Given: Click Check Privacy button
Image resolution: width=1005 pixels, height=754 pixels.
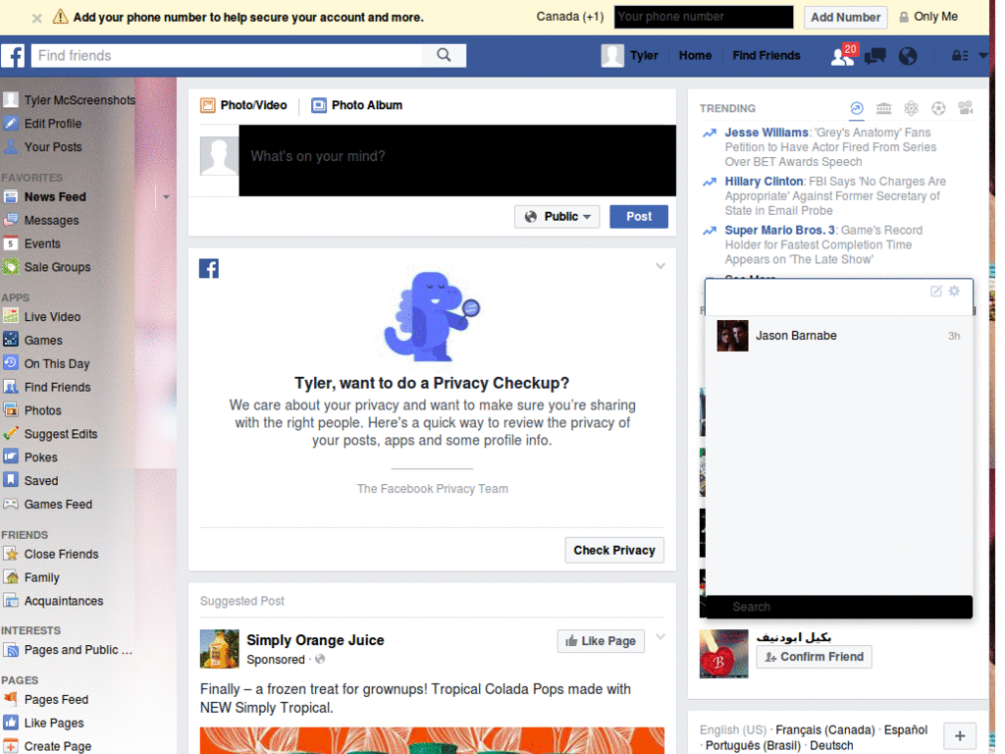Looking at the screenshot, I should (614, 550).
